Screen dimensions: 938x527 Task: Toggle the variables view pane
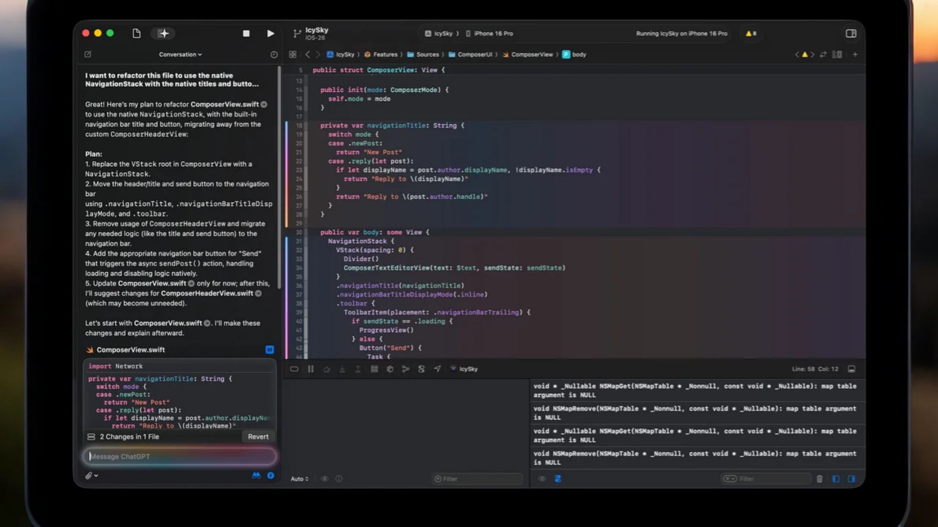836,479
